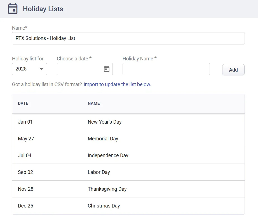Click the Holiday Lists calendar header icon
This screenshot has width=258, height=217.
pyautogui.click(x=13, y=9)
